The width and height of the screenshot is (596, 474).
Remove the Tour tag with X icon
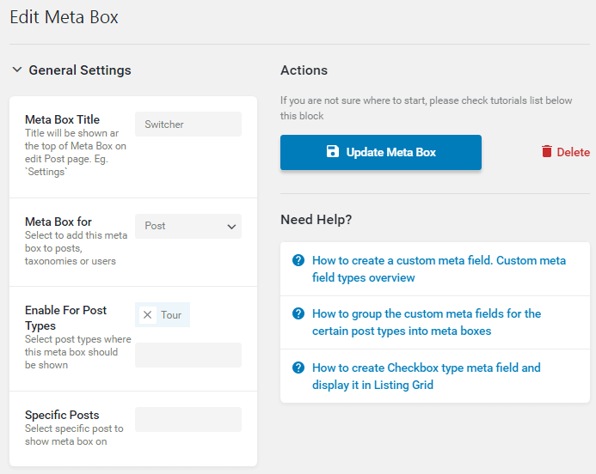pyautogui.click(x=147, y=314)
